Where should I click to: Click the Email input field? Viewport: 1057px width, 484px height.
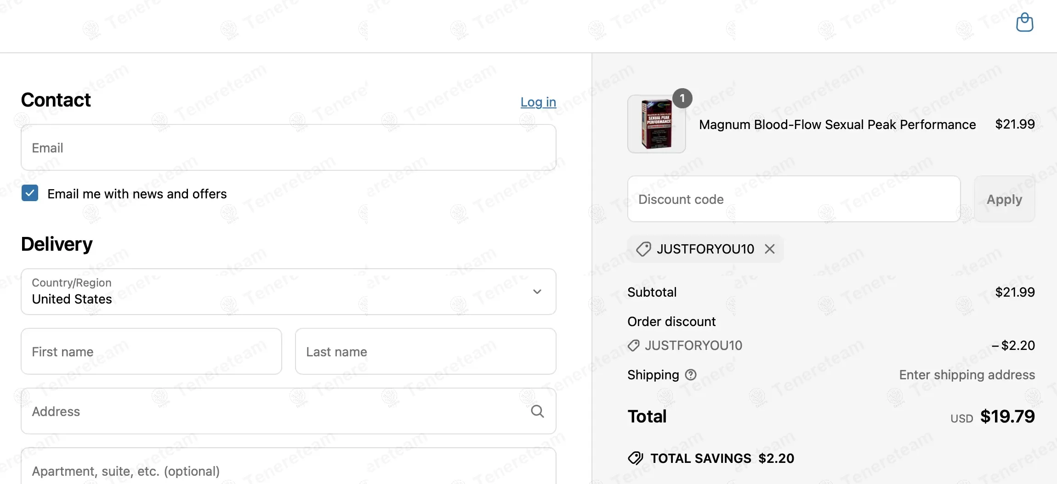point(288,147)
